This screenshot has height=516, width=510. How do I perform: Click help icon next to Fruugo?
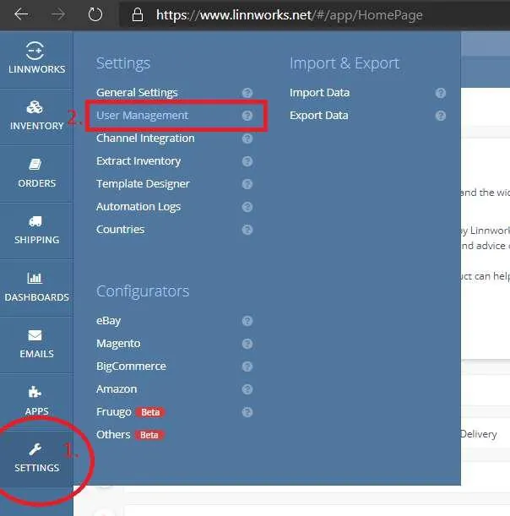tap(247, 412)
